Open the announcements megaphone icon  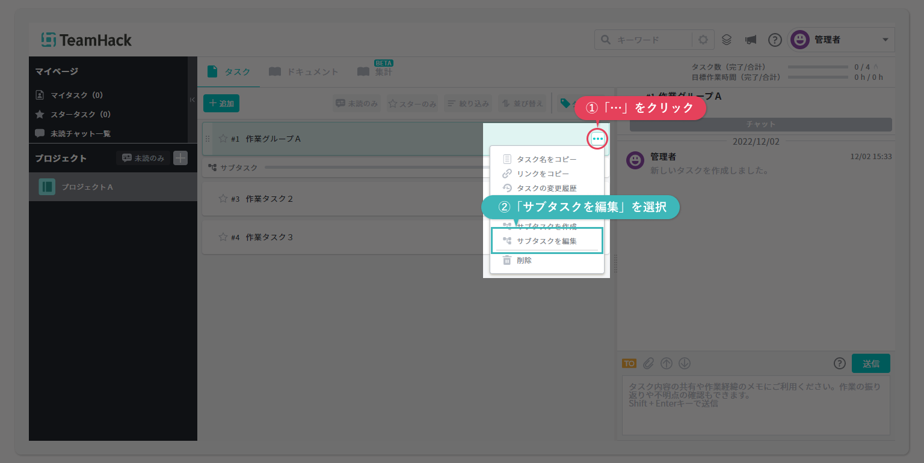tap(750, 40)
